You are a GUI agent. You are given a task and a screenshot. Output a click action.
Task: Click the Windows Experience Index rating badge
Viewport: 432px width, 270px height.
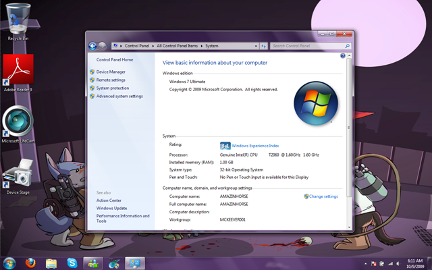tap(225, 146)
